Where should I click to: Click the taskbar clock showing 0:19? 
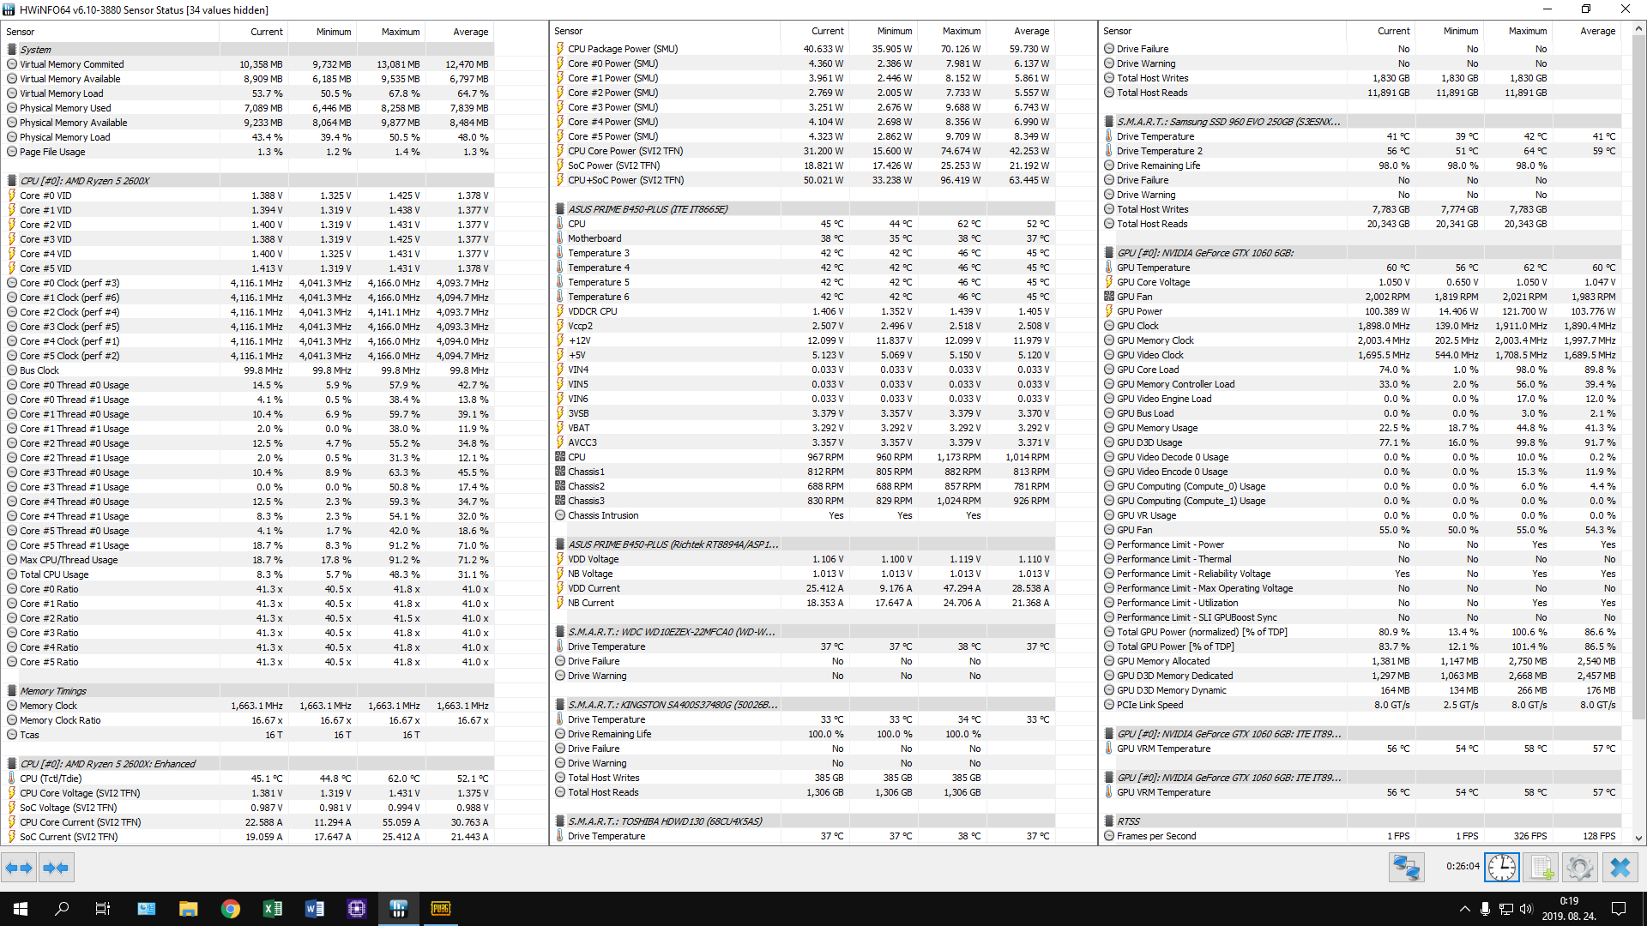[1569, 909]
